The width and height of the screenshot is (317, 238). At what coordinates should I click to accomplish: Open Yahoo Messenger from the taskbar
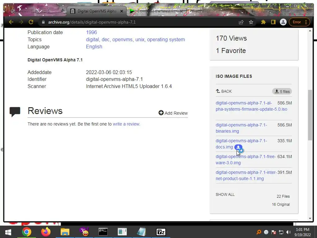(84, 232)
